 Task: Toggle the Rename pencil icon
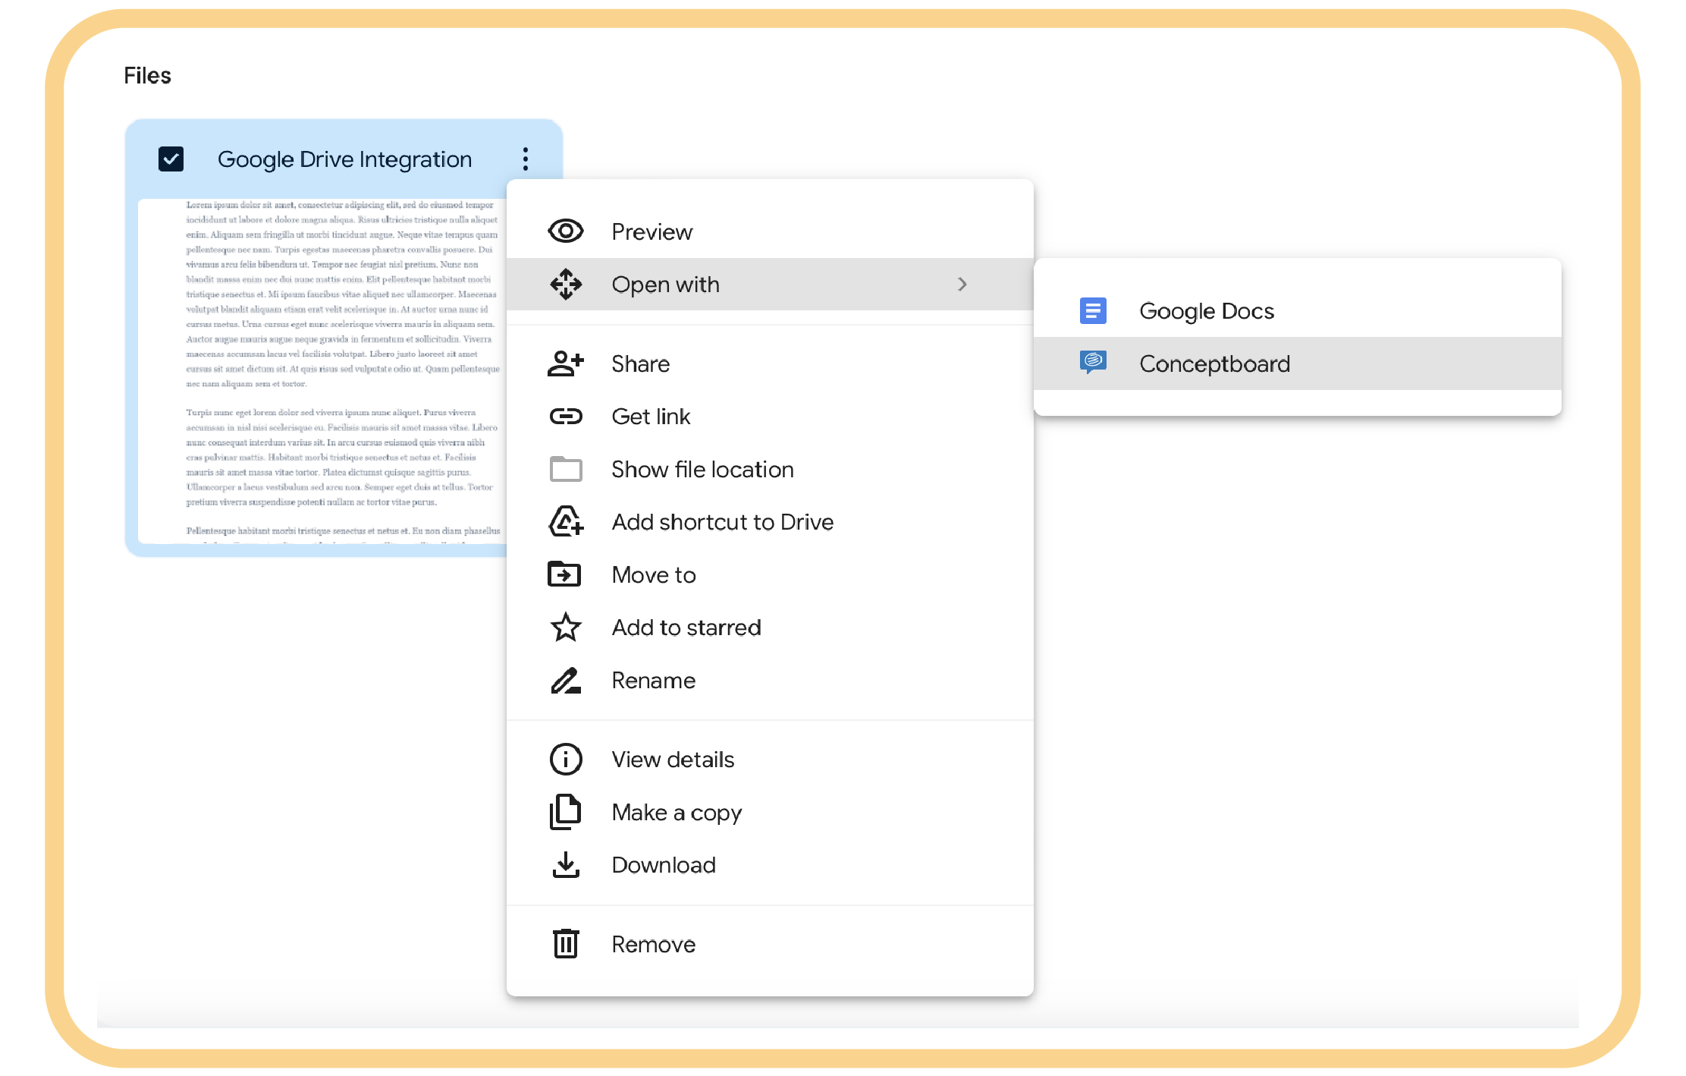point(565,680)
